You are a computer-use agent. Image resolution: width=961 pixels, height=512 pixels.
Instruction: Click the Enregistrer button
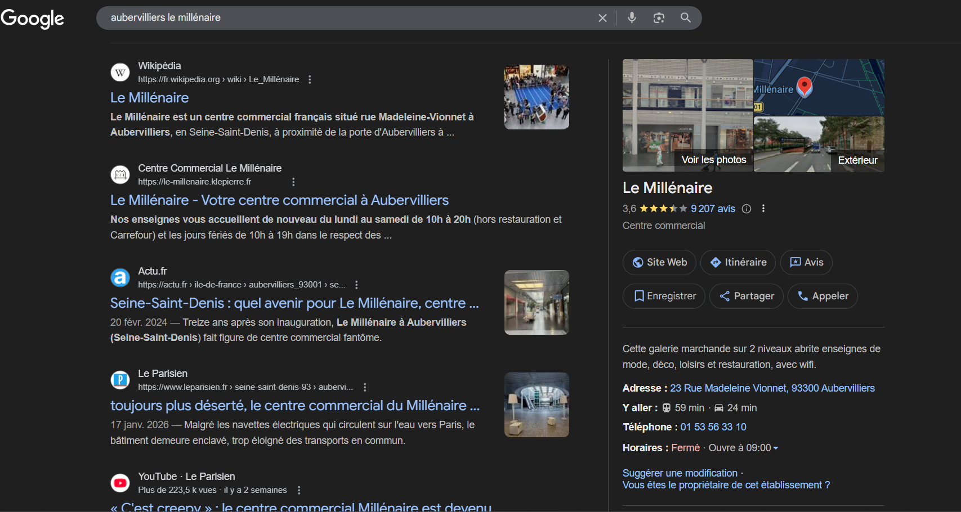coord(664,296)
